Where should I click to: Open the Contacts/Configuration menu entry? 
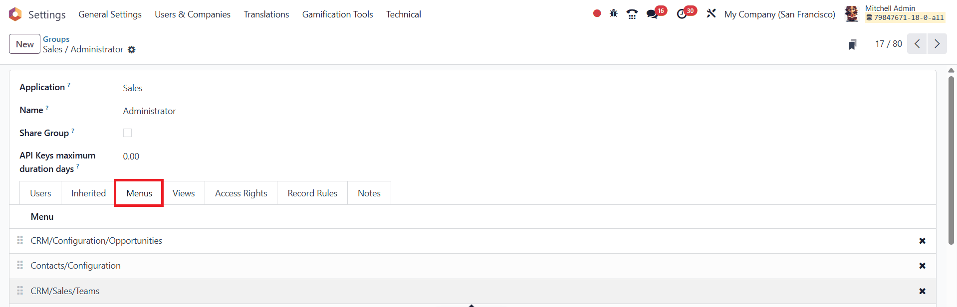point(75,266)
